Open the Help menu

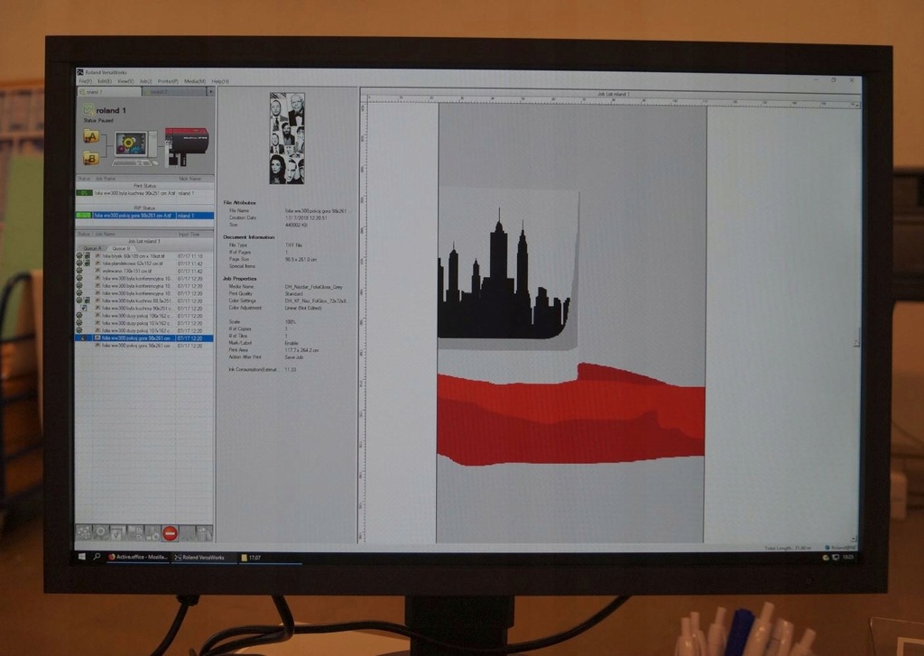tap(220, 81)
